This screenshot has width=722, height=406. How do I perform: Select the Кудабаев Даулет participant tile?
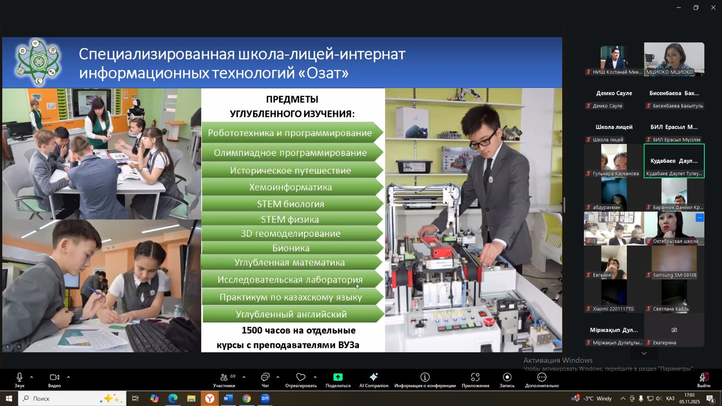[674, 161]
